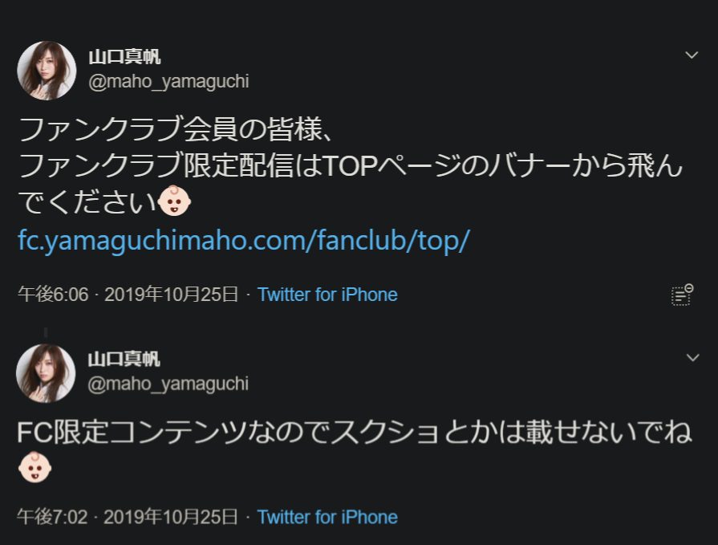Screen dimensions: 718x545
Task: Click the baby emoji in the second tweet
Action: pyautogui.click(x=34, y=468)
